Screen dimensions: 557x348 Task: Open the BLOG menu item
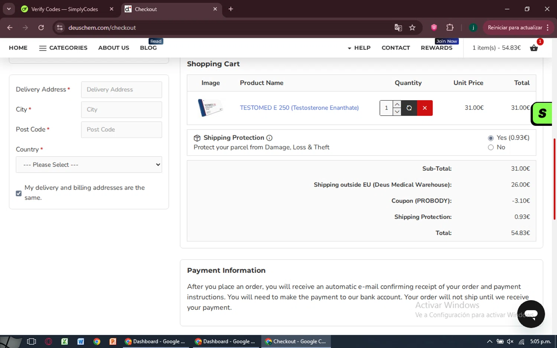coord(148,48)
